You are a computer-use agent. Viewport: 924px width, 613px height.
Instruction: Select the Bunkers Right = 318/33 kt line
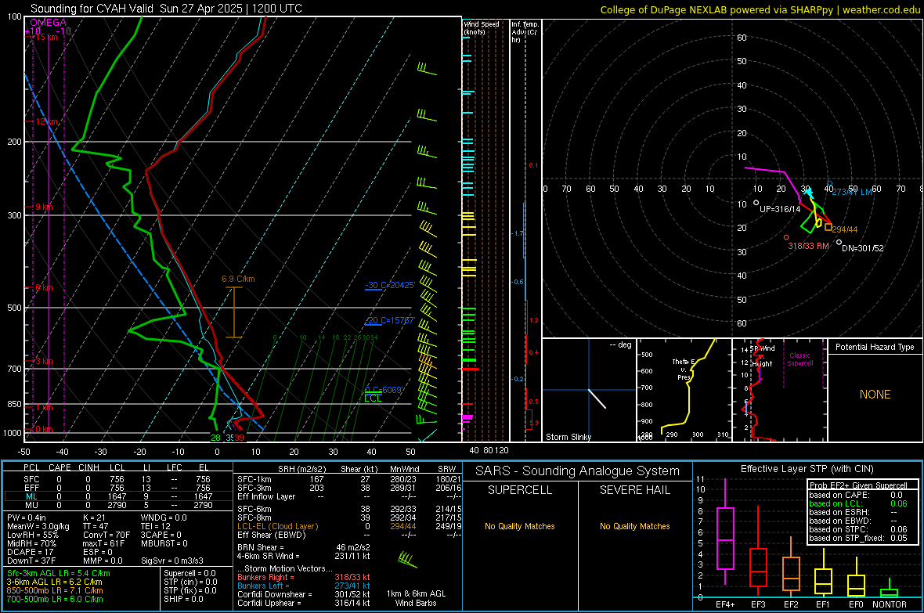click(x=303, y=577)
